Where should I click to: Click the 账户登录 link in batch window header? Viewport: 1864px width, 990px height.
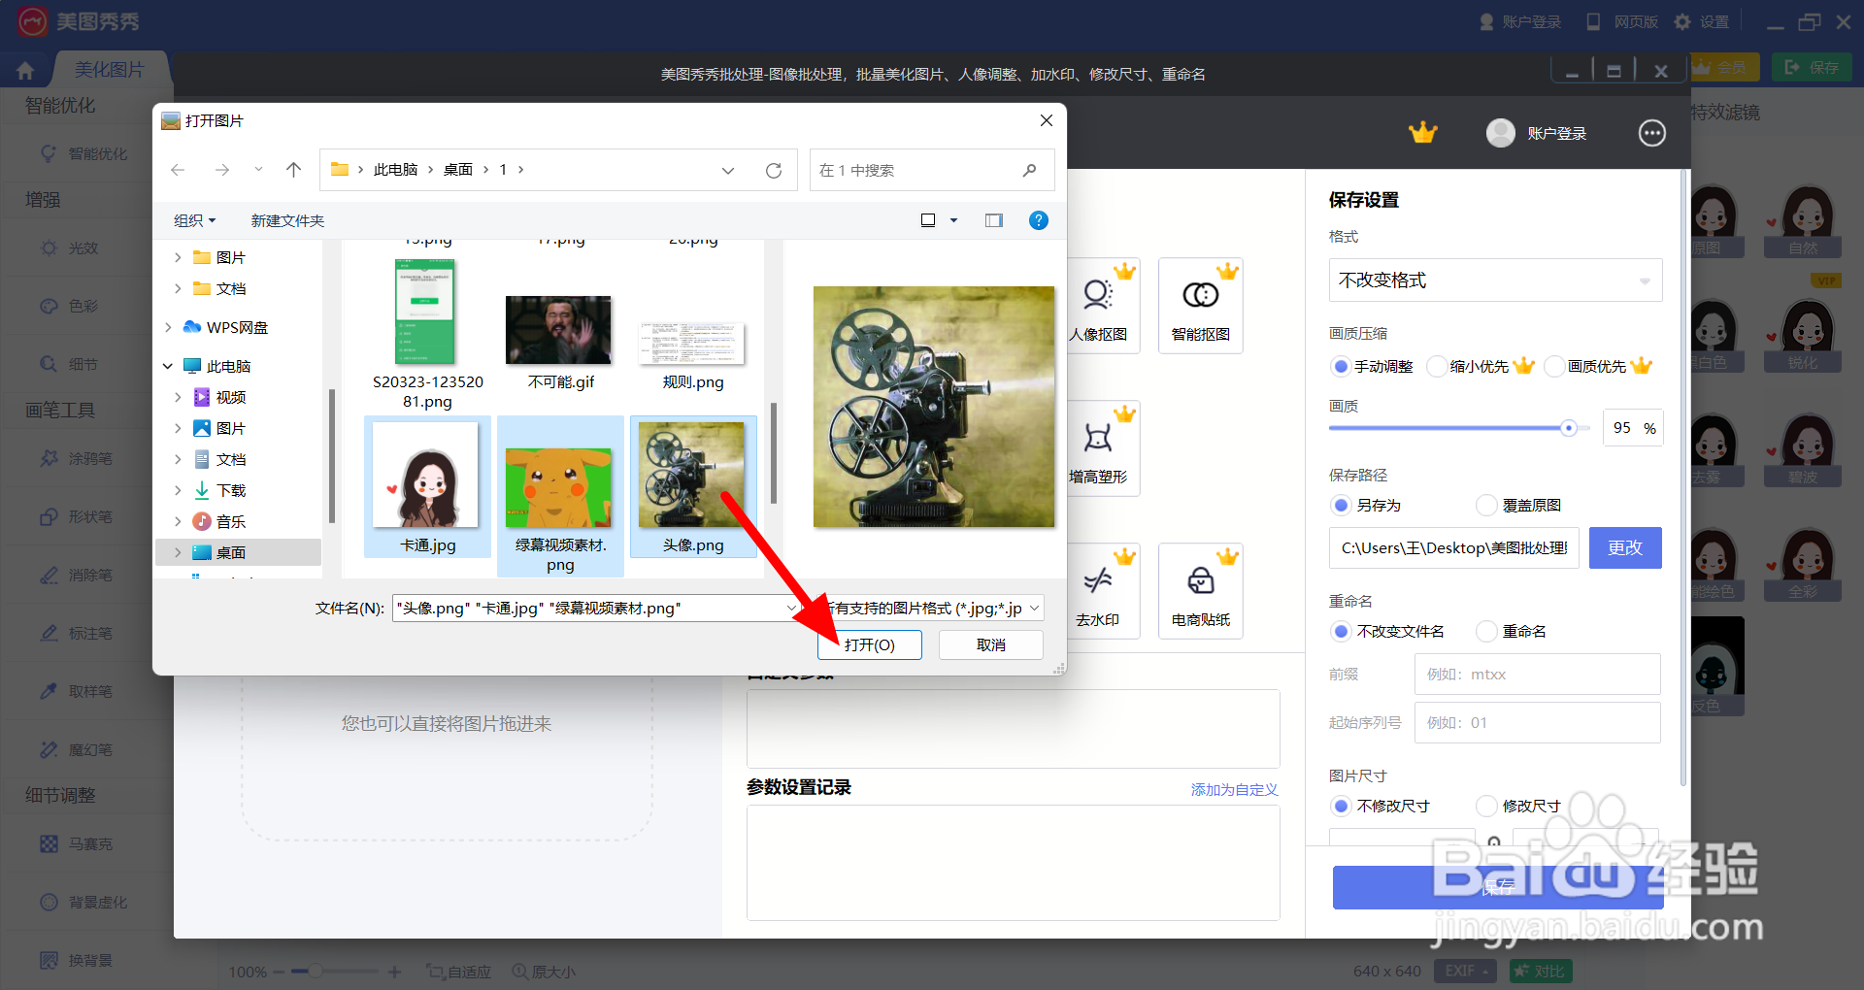click(x=1556, y=133)
